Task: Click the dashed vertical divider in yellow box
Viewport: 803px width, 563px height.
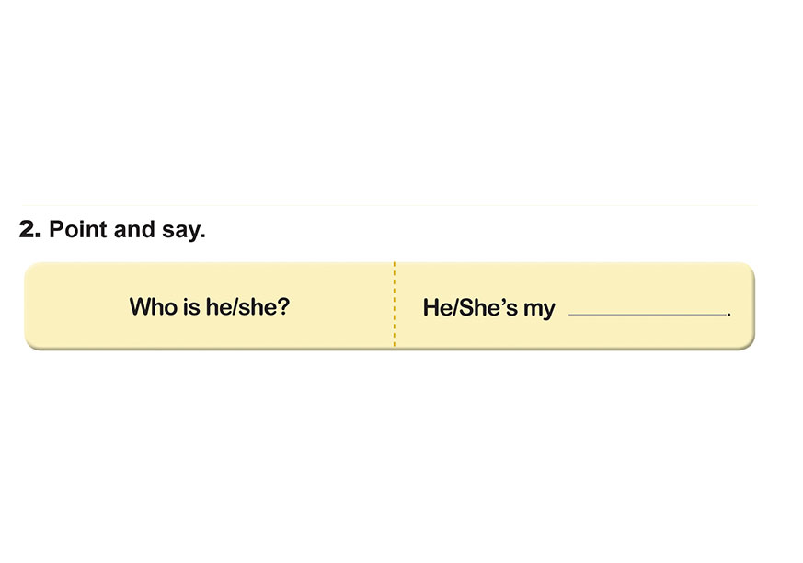Action: point(394,305)
